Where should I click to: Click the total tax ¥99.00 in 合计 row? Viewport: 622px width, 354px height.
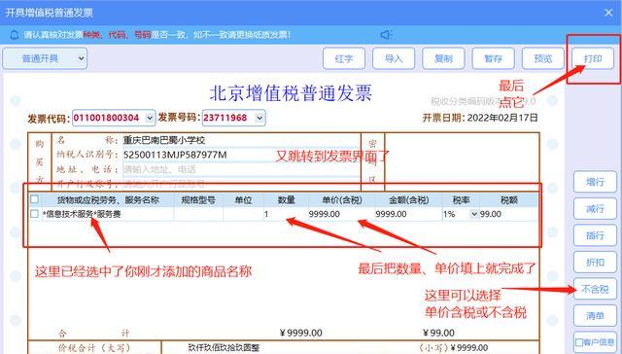438,333
